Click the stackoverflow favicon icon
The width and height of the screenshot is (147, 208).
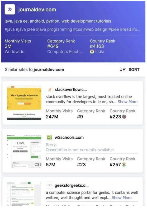tap(49, 90)
